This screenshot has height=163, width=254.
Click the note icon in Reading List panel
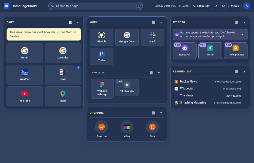237,71
